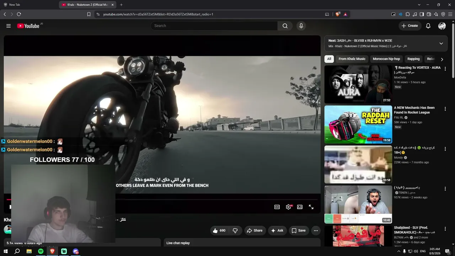This screenshot has width=455, height=256.
Task: Open Brave Wallet icon
Action: pos(429,14)
